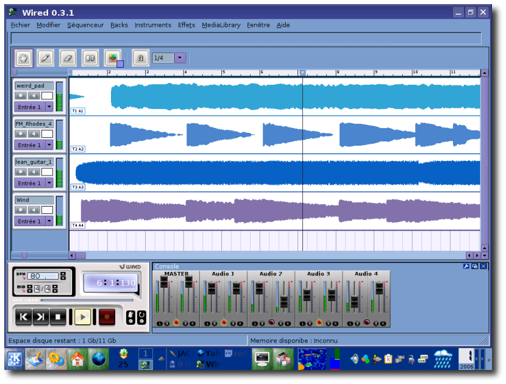This screenshot has width=506, height=384.
Task: Stop playback in the transport panel
Action: coord(58,317)
